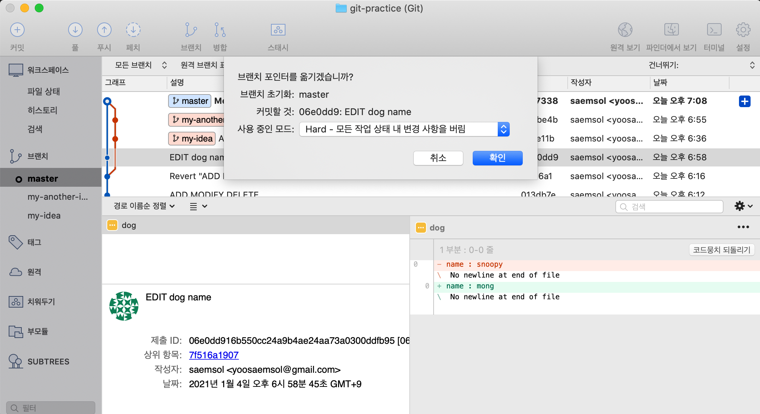Open the SUBTREES sidebar section
Viewport: 760px width, 414px height.
click(x=48, y=361)
